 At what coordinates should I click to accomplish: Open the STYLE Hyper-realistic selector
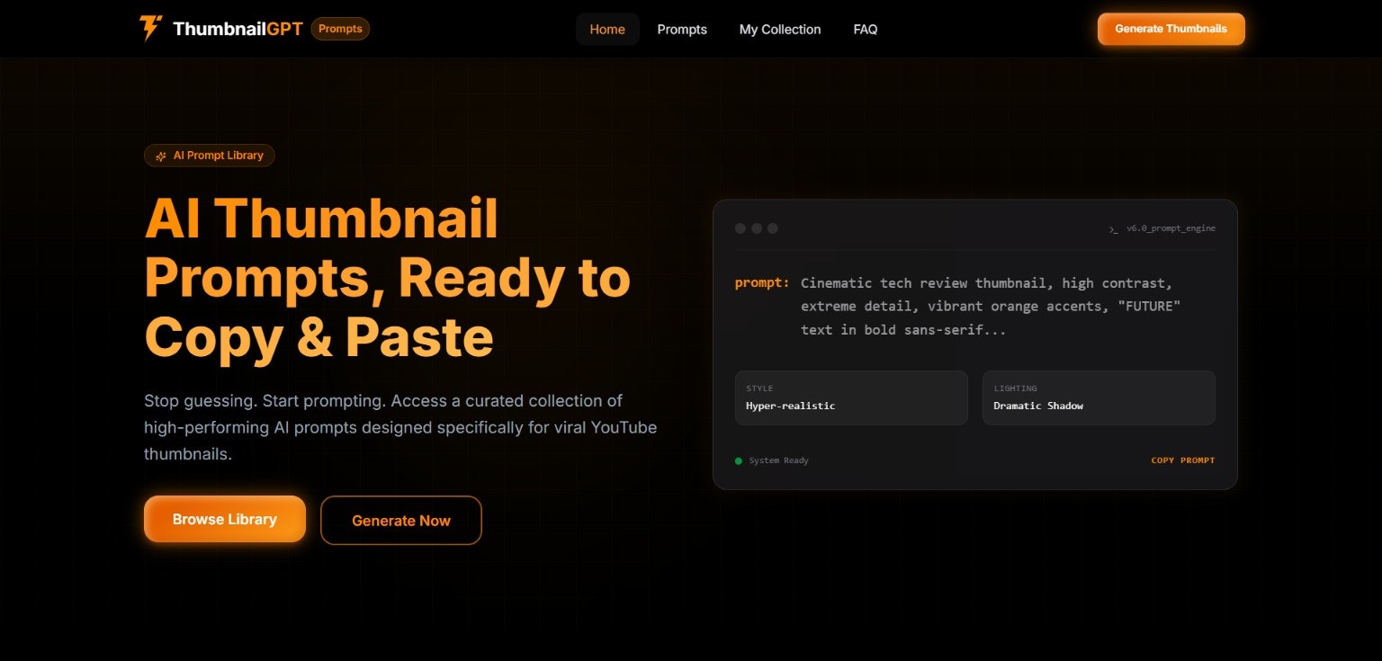[x=850, y=397]
